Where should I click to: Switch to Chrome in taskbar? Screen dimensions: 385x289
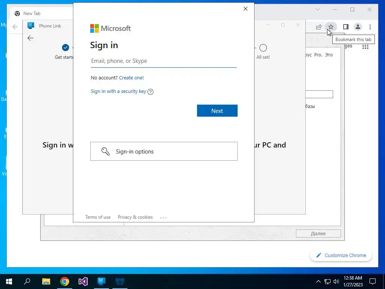click(x=65, y=281)
